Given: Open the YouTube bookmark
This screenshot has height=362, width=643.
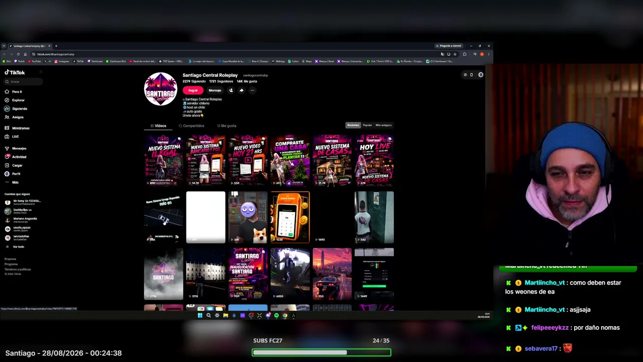Looking at the screenshot, I should (35, 61).
